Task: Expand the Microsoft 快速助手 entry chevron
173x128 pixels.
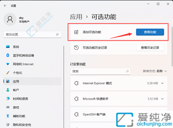Action: tap(162, 99)
